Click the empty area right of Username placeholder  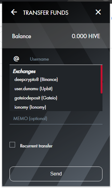[76, 59]
